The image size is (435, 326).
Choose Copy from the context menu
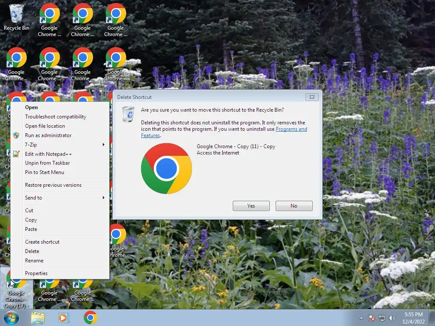point(60,220)
